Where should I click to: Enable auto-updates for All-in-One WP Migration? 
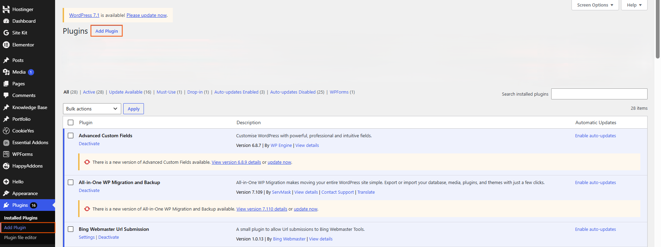(595, 182)
